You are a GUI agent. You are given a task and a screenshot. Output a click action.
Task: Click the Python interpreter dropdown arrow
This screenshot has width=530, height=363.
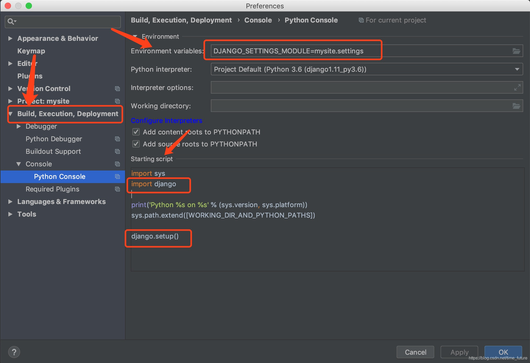pos(517,69)
